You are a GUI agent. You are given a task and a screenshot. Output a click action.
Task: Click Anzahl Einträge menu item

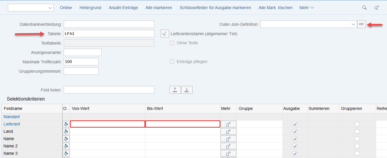pyautogui.click(x=123, y=8)
